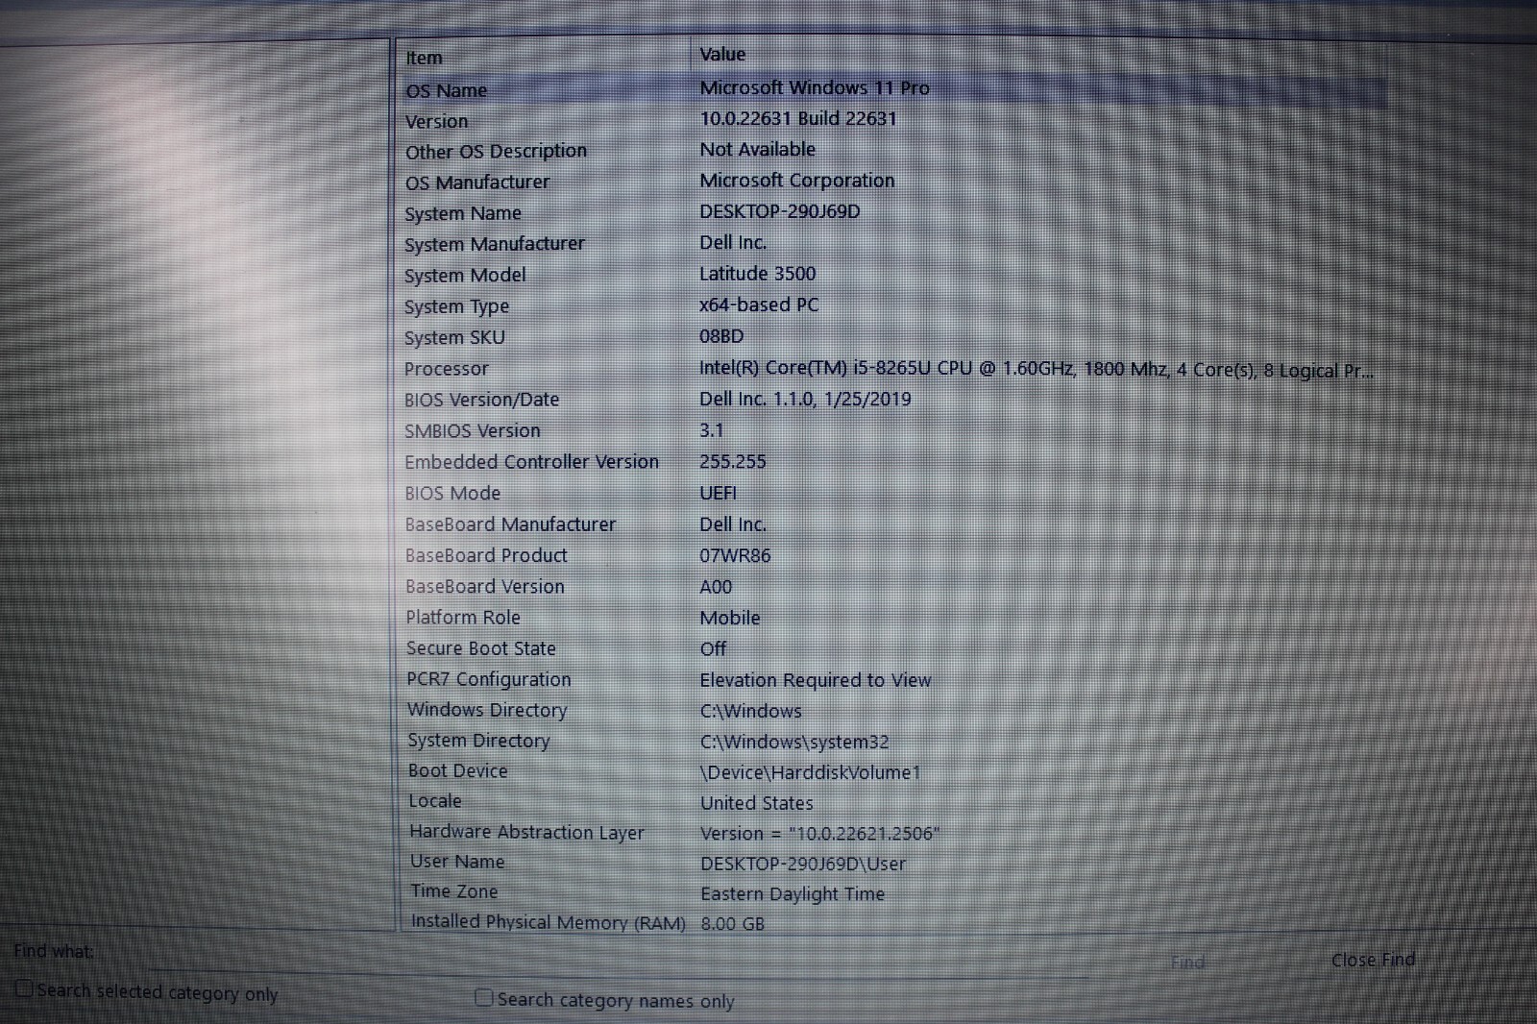The width and height of the screenshot is (1537, 1024).
Task: Select the OS Manufacturer row
Action: pos(477,182)
